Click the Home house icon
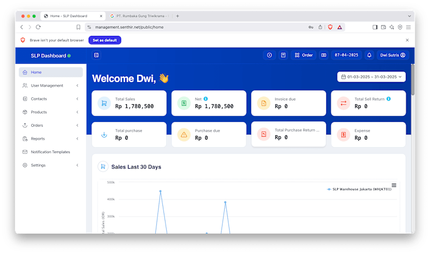The image size is (430, 254). [x=25, y=72]
